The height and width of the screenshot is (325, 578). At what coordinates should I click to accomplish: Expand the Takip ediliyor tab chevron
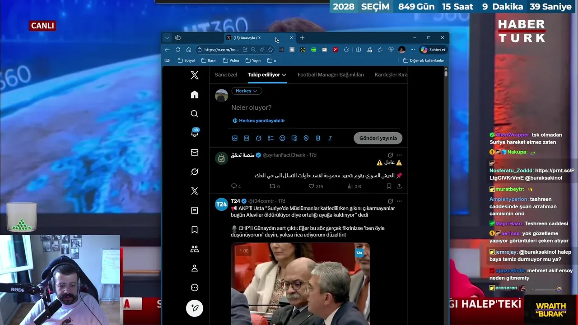pos(284,74)
